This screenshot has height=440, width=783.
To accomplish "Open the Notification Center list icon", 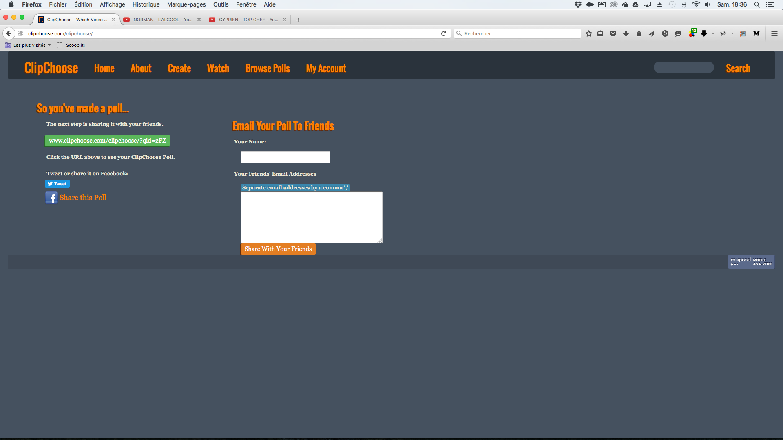I will (x=770, y=4).
